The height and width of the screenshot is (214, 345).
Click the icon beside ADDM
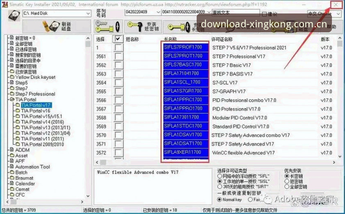[x=11, y=150]
